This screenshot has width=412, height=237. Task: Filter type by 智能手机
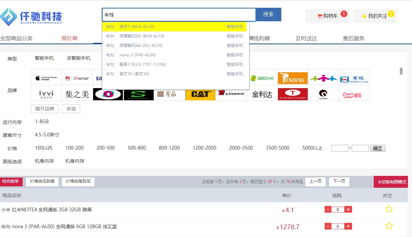tap(44, 58)
